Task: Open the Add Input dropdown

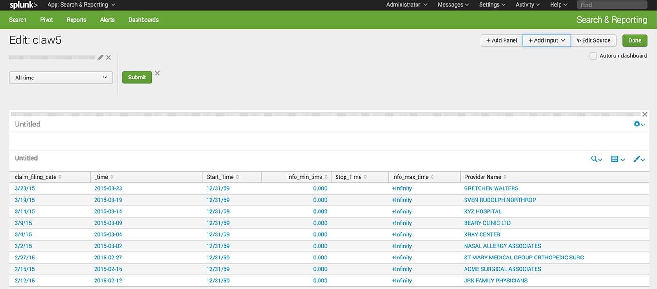Action: tap(546, 40)
